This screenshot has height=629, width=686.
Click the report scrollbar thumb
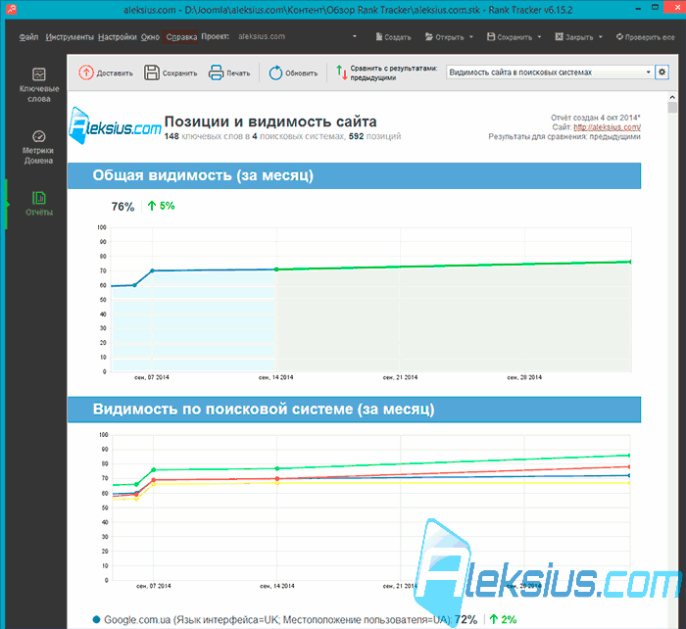pos(672,108)
